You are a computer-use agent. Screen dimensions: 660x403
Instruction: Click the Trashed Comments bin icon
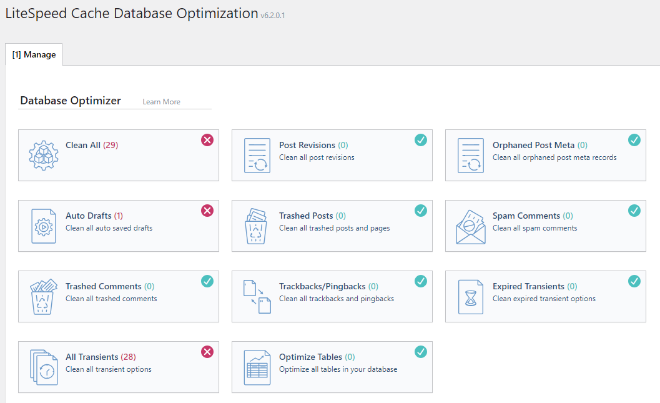pyautogui.click(x=43, y=297)
